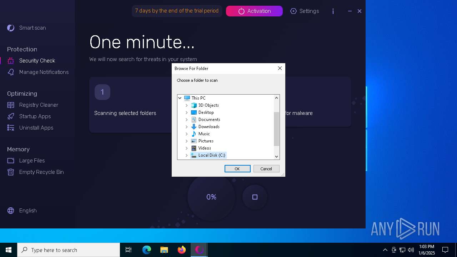This screenshot has height=257, width=457.
Task: Expand the Music folder node
Action: pyautogui.click(x=186, y=134)
